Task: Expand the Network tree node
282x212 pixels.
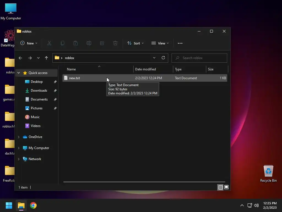Action: coord(18,159)
